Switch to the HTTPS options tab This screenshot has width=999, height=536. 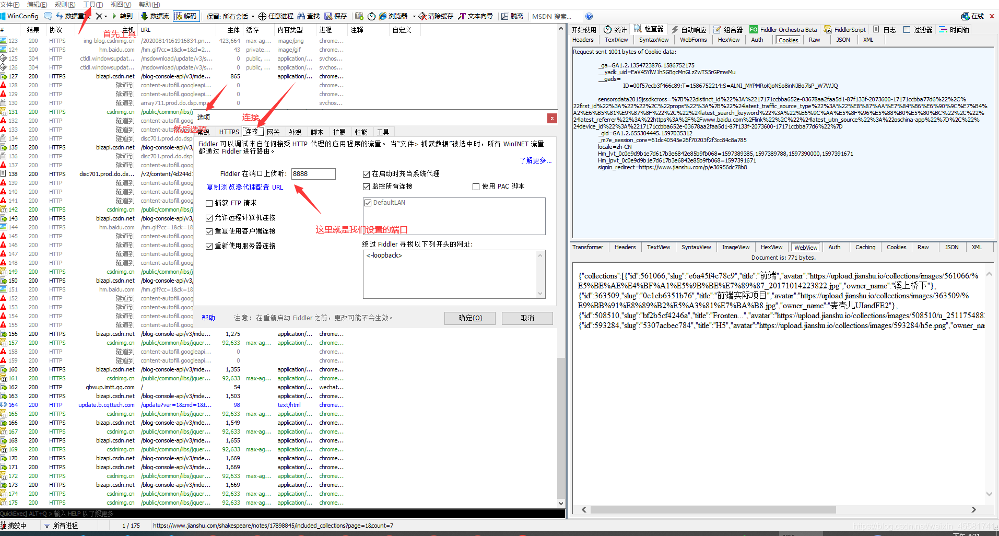tap(229, 132)
